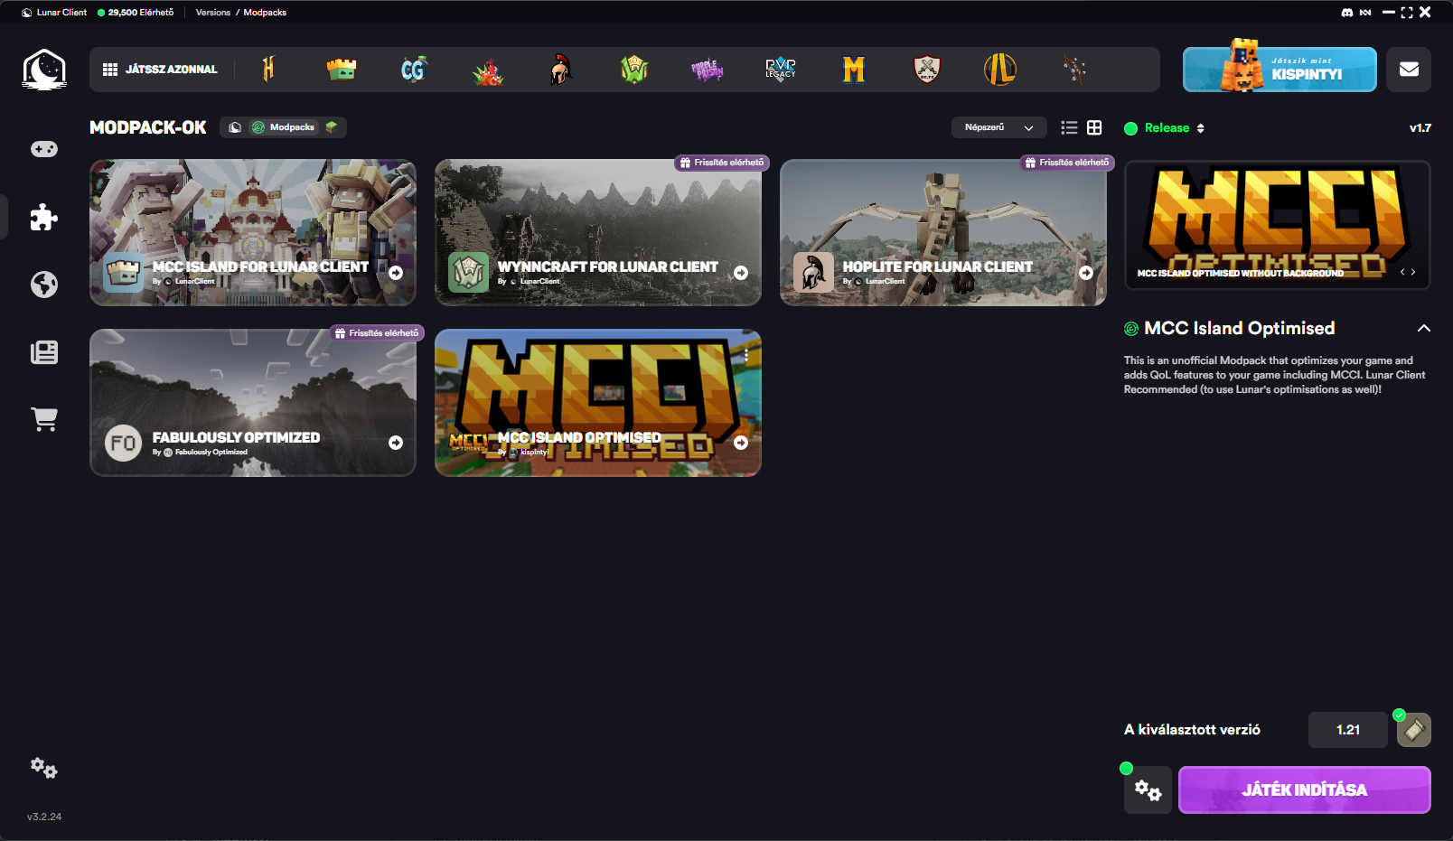Click update available badge on Hoplite card
This screenshot has width=1453, height=841.
point(1066,163)
